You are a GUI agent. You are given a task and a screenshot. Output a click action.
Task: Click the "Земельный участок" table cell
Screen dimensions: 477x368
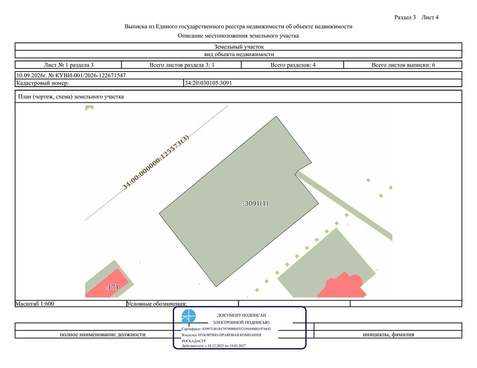coord(238,46)
